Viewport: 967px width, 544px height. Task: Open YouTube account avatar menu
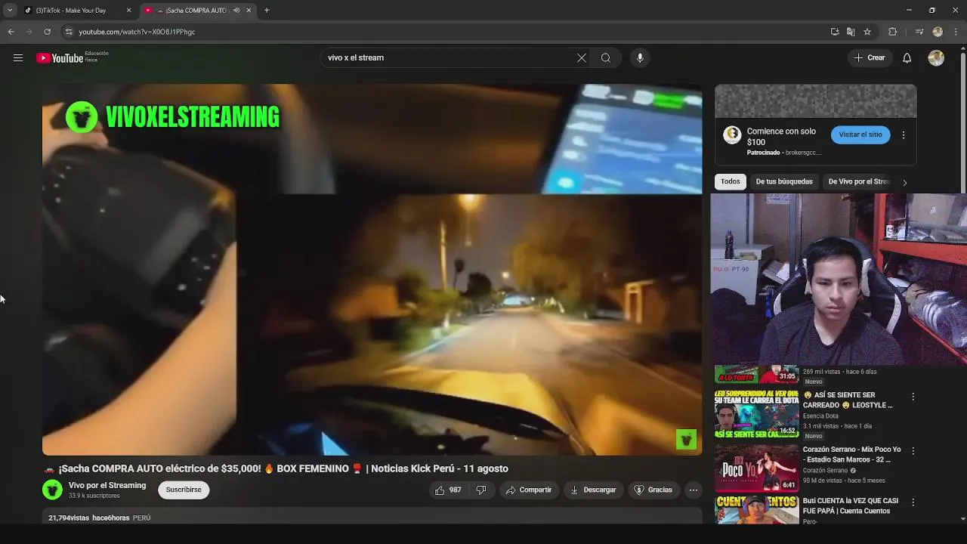[x=936, y=58]
